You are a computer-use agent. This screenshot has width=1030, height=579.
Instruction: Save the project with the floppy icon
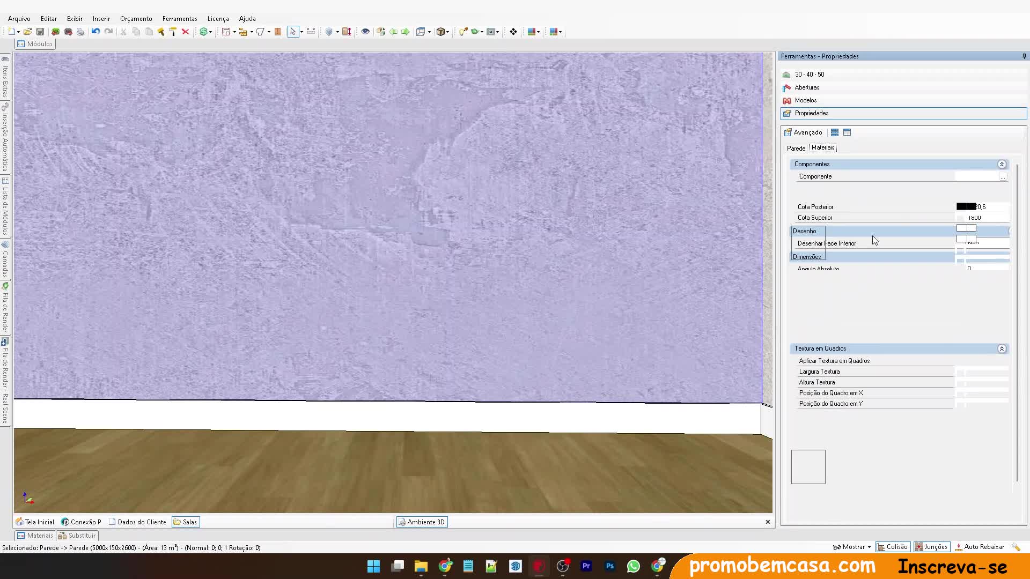40,32
